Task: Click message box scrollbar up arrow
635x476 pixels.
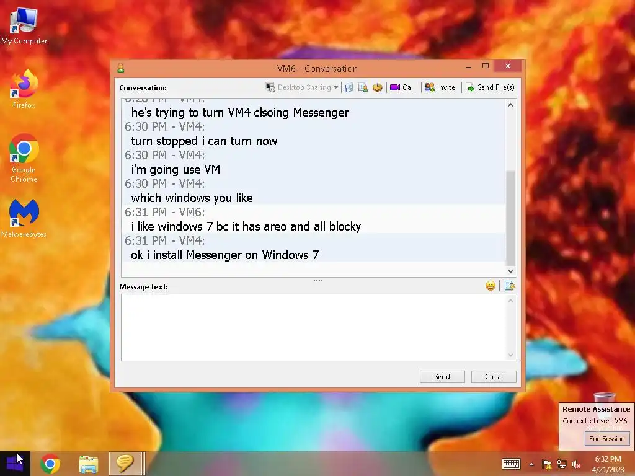Action: click(511, 301)
